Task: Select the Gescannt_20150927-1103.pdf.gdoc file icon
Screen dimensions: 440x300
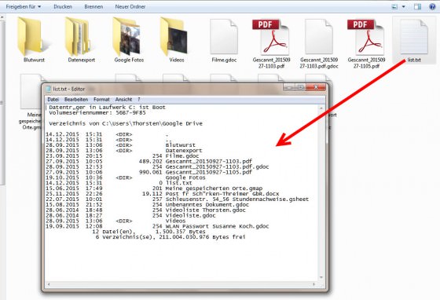Action: point(319,37)
